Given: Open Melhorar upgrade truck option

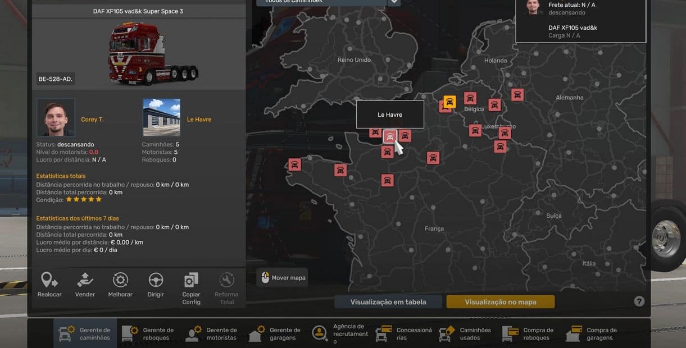Looking at the screenshot, I should (120, 280).
